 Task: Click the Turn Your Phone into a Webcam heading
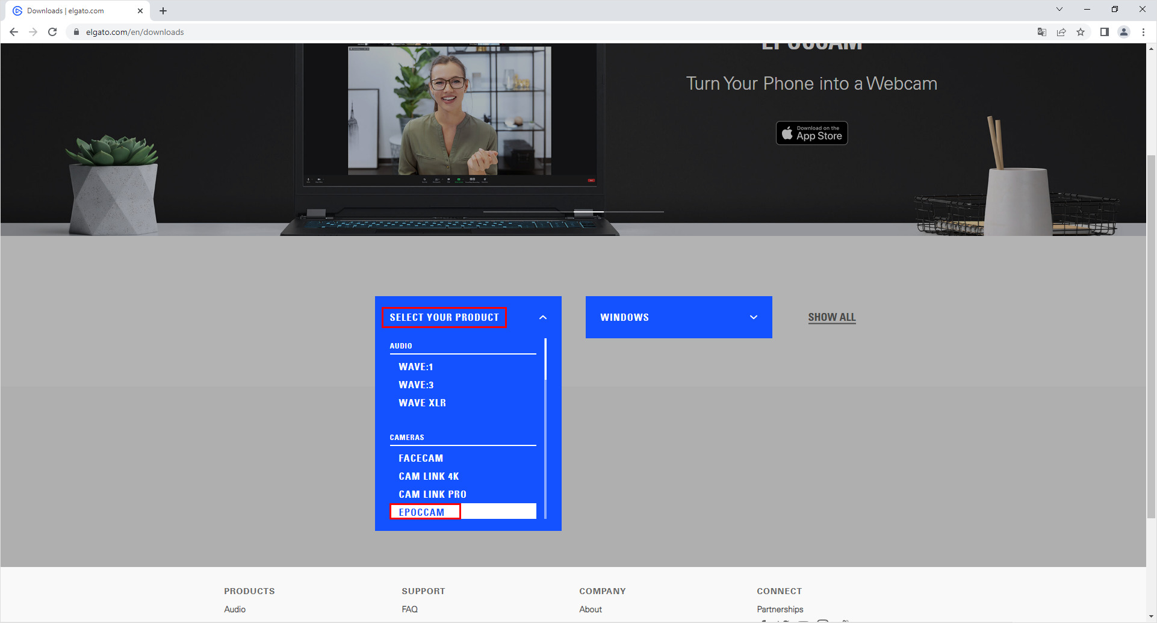[811, 83]
